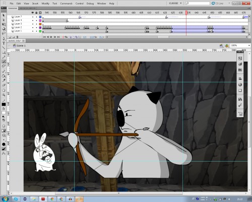
Task: Select Layer 2 name in the timeline
Action: point(18,27)
